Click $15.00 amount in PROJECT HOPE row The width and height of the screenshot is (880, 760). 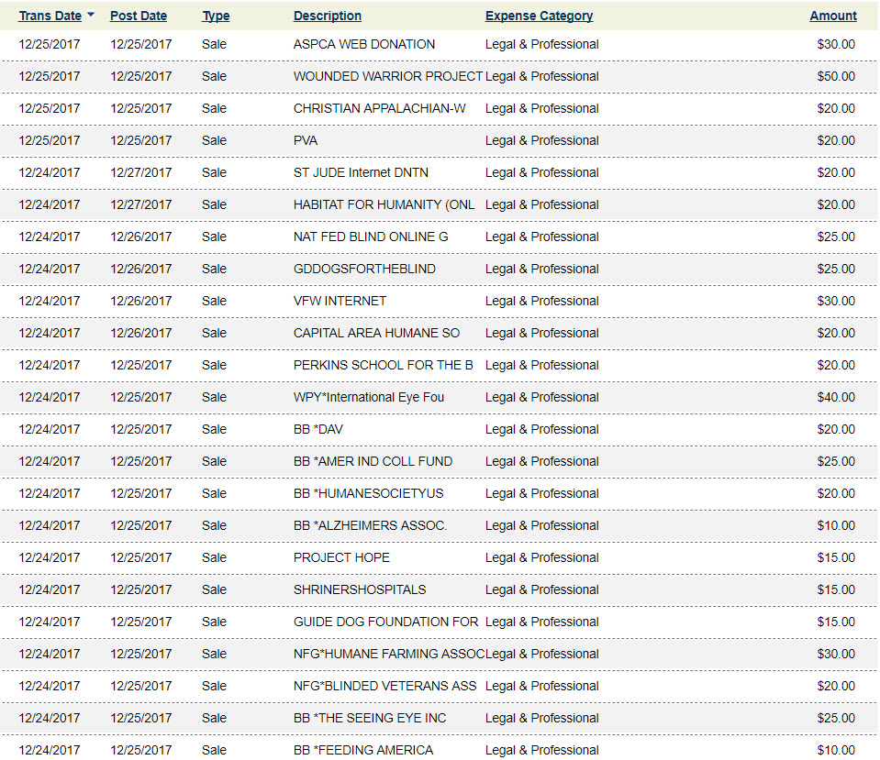pyautogui.click(x=836, y=557)
